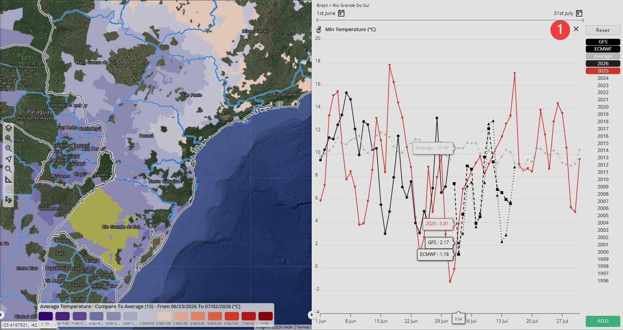This screenshot has width=623, height=330.
Task: Click the Reset button
Action: pyautogui.click(x=603, y=30)
